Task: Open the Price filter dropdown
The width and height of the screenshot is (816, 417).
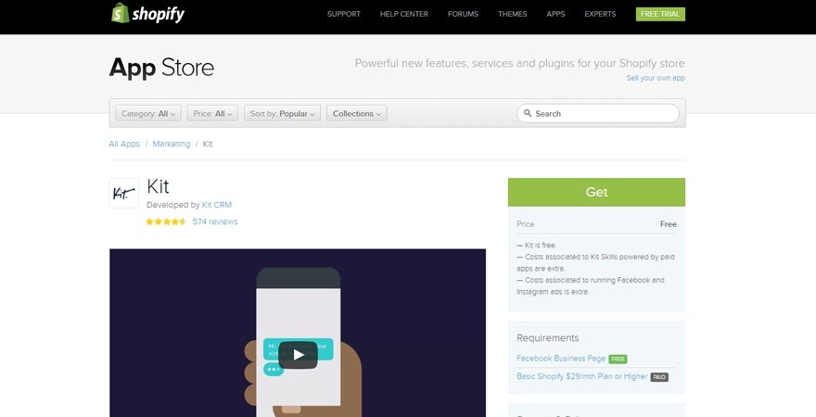Action: 212,114
